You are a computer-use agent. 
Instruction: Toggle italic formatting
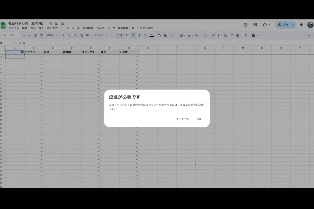(139, 35)
